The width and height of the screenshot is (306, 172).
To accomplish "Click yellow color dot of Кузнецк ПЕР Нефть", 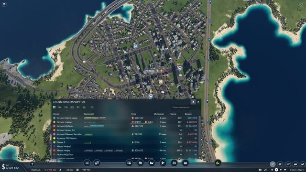I will pyautogui.click(x=55, y=138).
